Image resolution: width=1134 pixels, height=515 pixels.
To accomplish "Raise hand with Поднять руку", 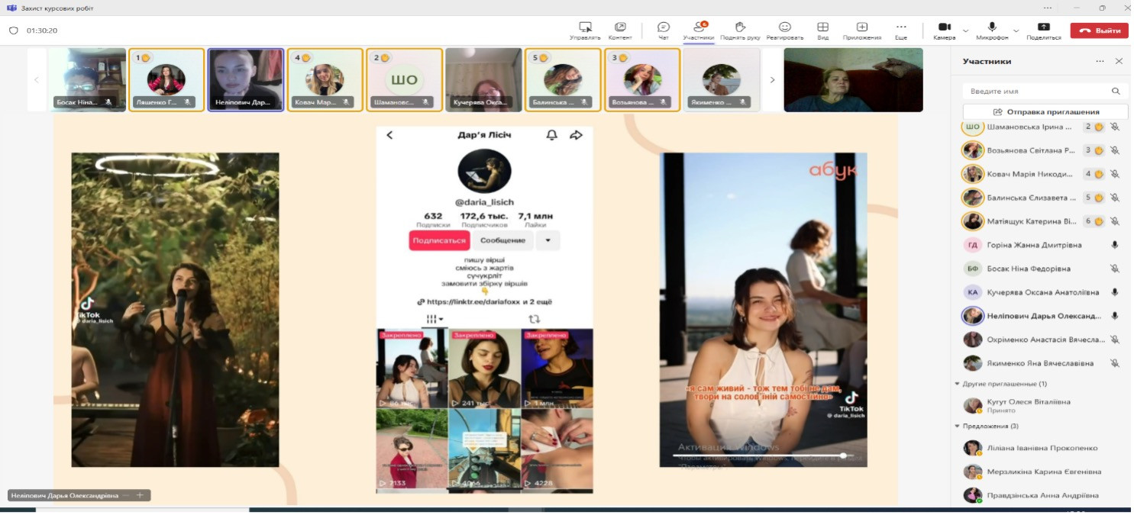I will tap(739, 31).
